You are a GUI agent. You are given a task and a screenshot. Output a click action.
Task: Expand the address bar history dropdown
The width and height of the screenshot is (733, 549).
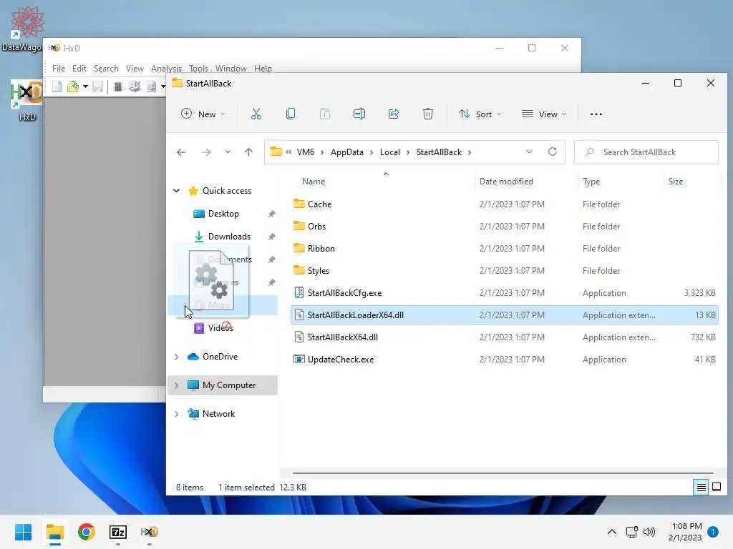click(x=529, y=152)
